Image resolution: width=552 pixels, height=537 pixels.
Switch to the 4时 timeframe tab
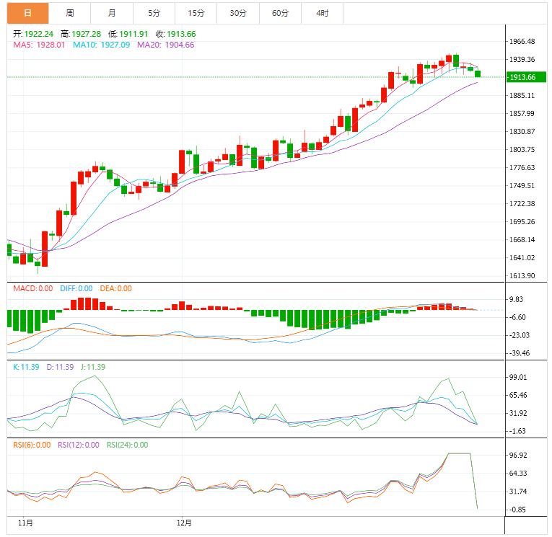[x=322, y=13]
